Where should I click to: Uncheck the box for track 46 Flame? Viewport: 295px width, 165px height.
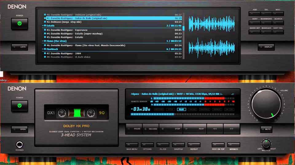45,45
